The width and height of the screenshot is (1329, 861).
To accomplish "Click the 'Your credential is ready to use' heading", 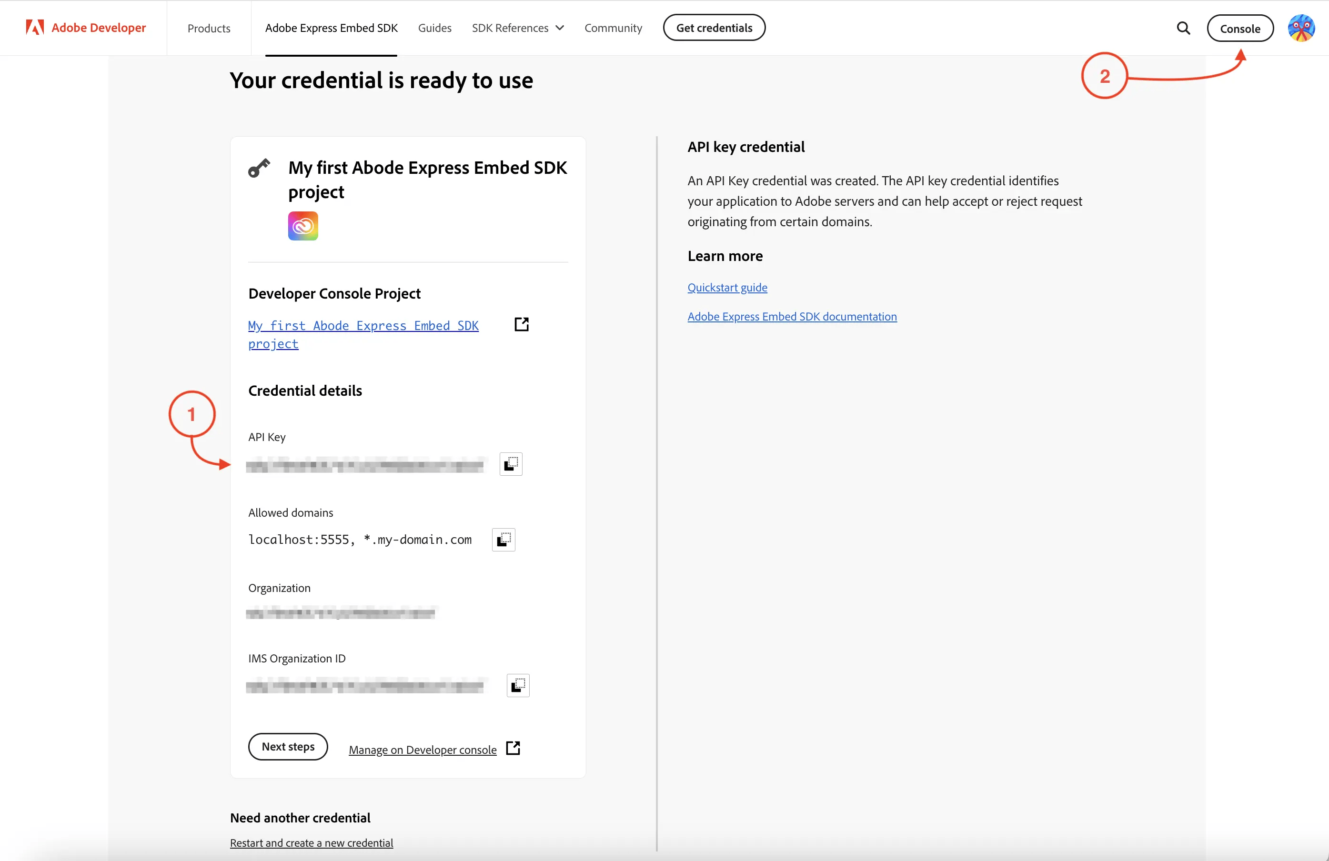I will 382,80.
